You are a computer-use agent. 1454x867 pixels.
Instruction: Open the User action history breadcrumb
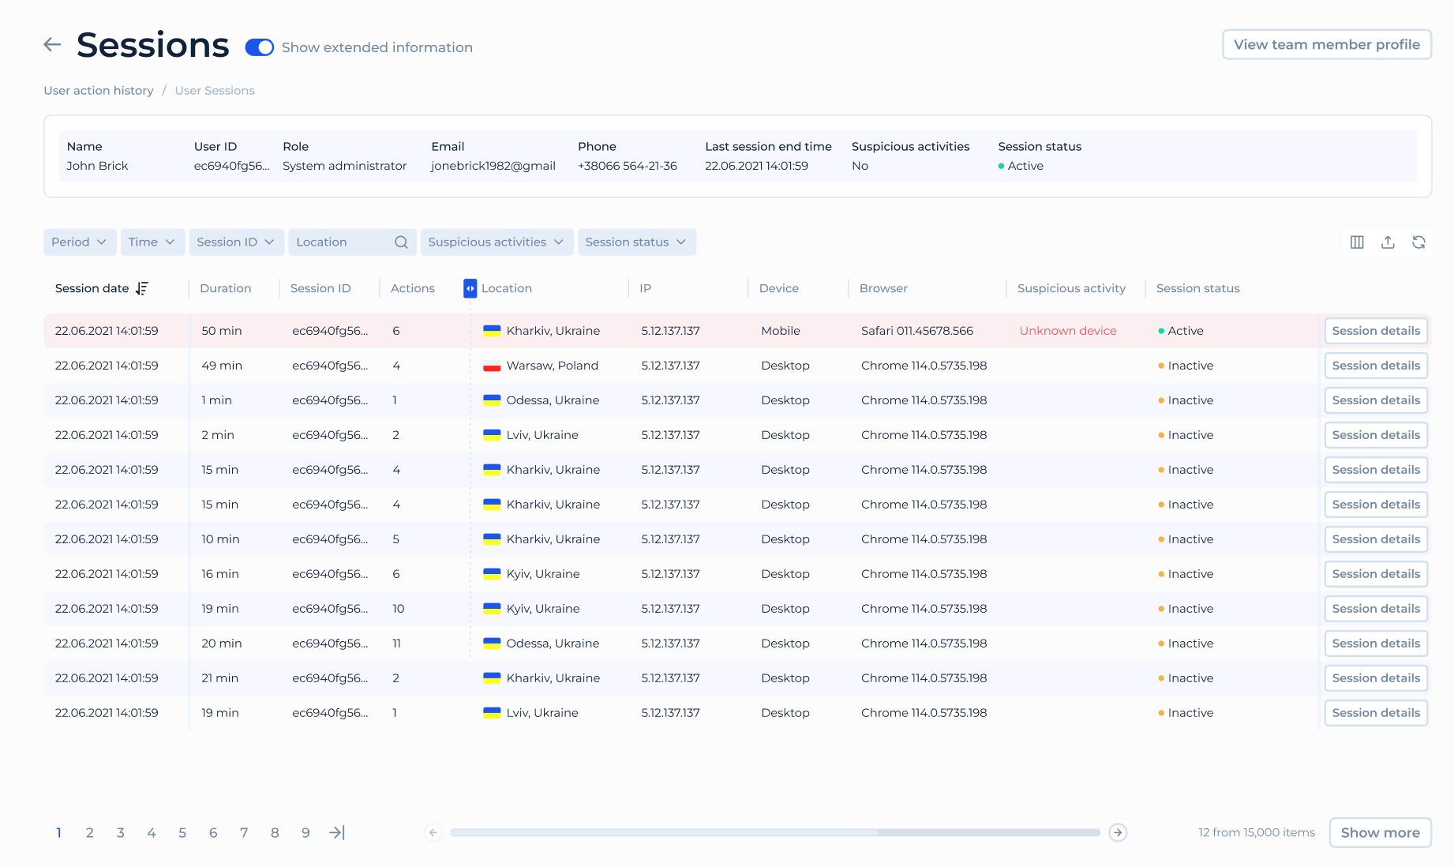(99, 90)
